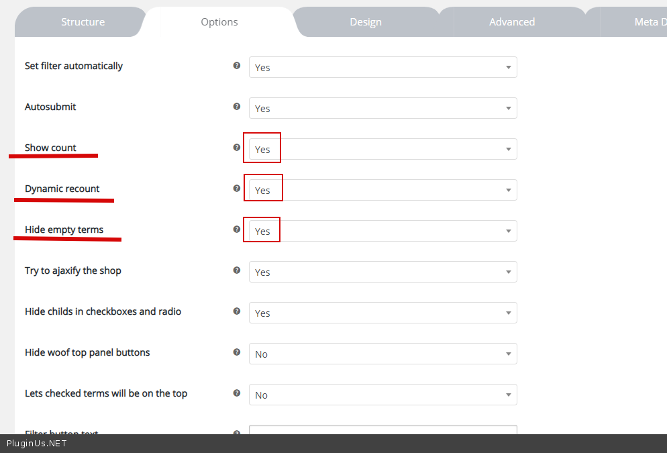Open the Advanced tab
Viewport: 667px width, 453px height.
pyautogui.click(x=512, y=22)
